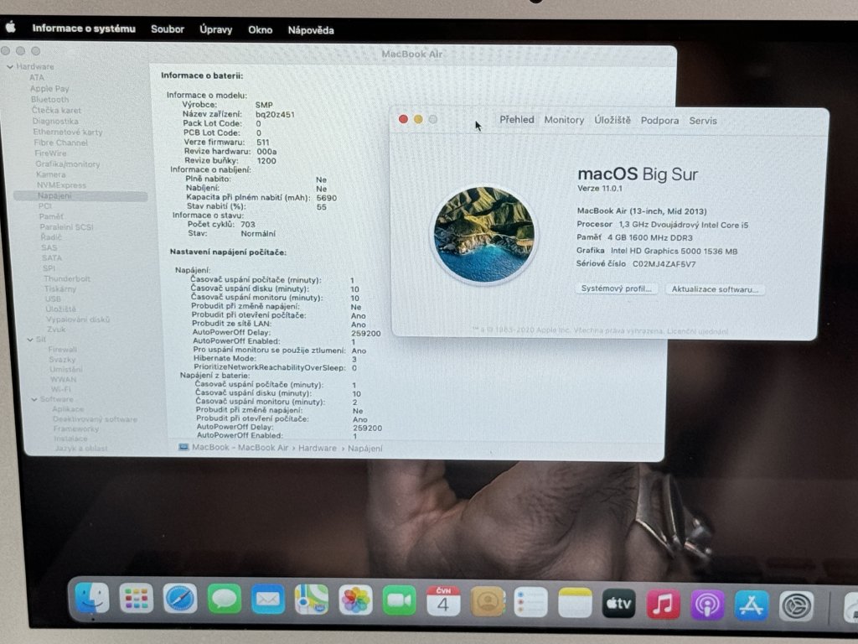
Task: Open Reminders in the Dock
Action: click(x=530, y=604)
